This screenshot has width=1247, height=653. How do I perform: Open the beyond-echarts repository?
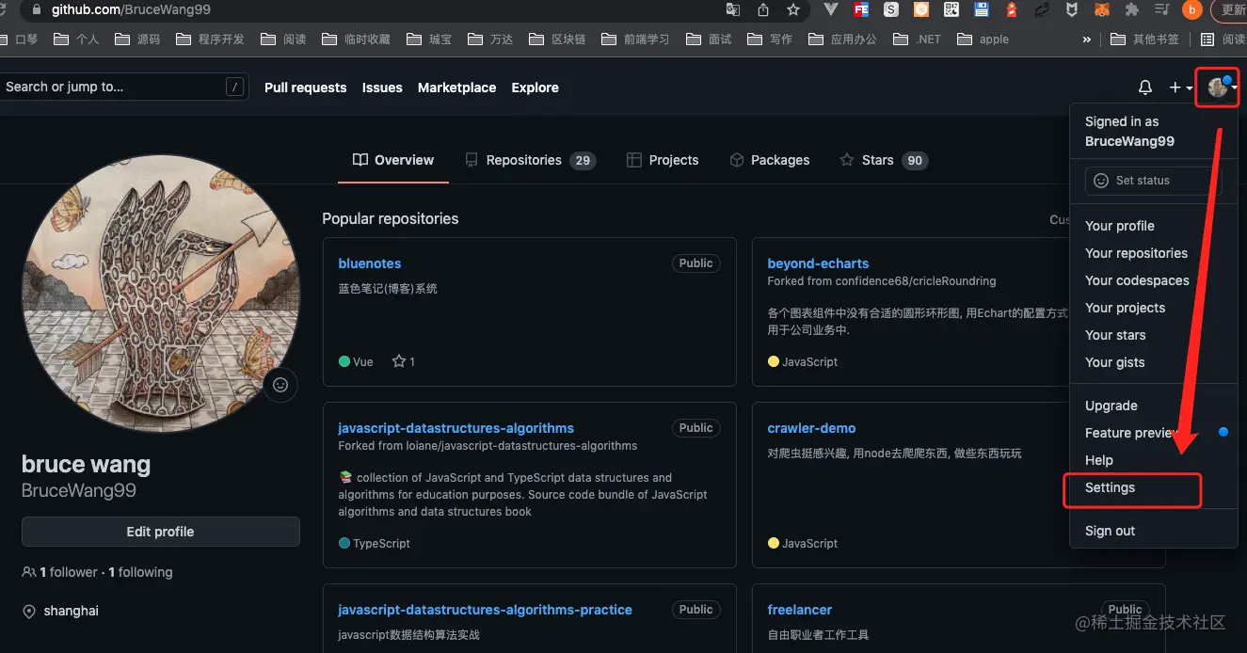[818, 263]
